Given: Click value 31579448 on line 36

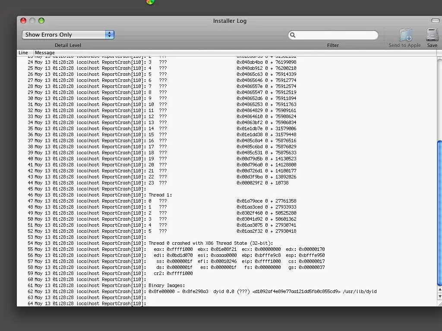Looking at the screenshot, I should (286, 134).
